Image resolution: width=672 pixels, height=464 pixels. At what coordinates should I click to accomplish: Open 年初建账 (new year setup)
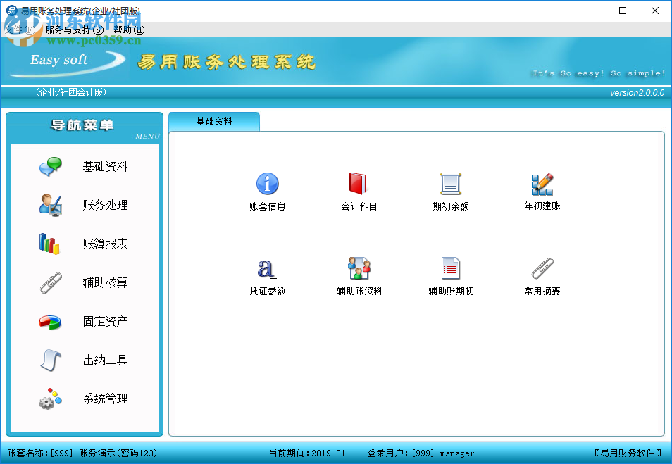click(541, 192)
